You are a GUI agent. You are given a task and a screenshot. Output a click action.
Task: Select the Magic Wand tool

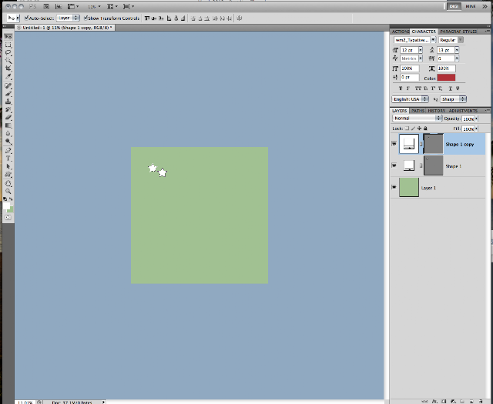(x=8, y=61)
